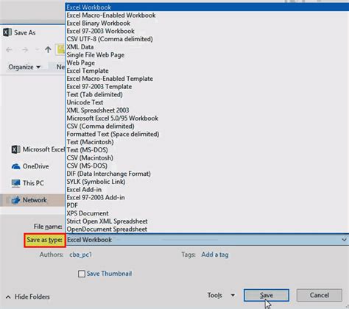
Task: Choose Excel Macro-Enabled Workbook format
Action: click(207, 15)
